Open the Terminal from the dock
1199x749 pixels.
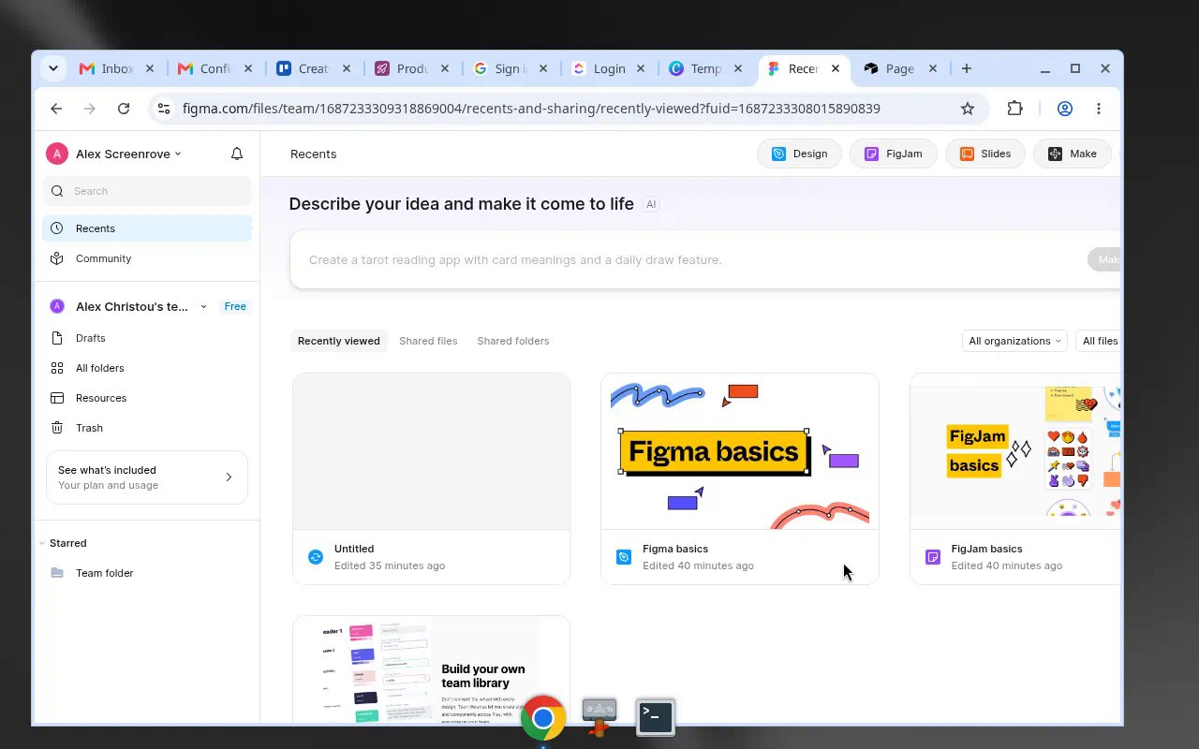pos(656,717)
